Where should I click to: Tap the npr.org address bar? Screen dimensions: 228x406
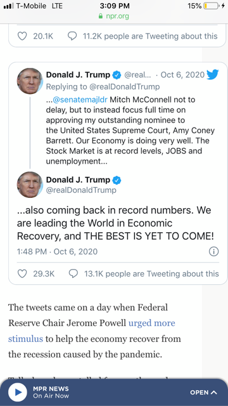[114, 16]
